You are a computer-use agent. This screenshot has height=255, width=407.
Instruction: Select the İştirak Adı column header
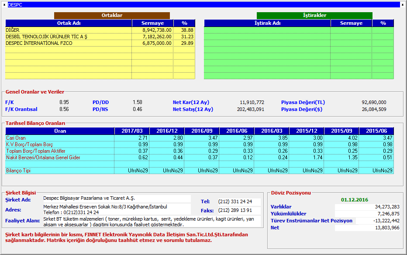pos(267,23)
